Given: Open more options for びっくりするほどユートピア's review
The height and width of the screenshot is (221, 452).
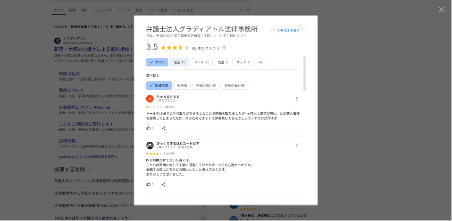Looking at the screenshot, I should click(x=297, y=146).
